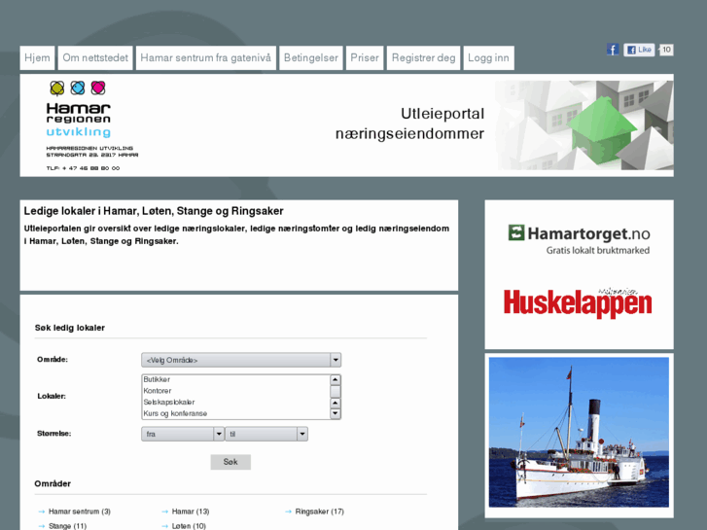Click the Ledige lokaler heading
Viewport: 707px width, 530px height.
pos(154,211)
